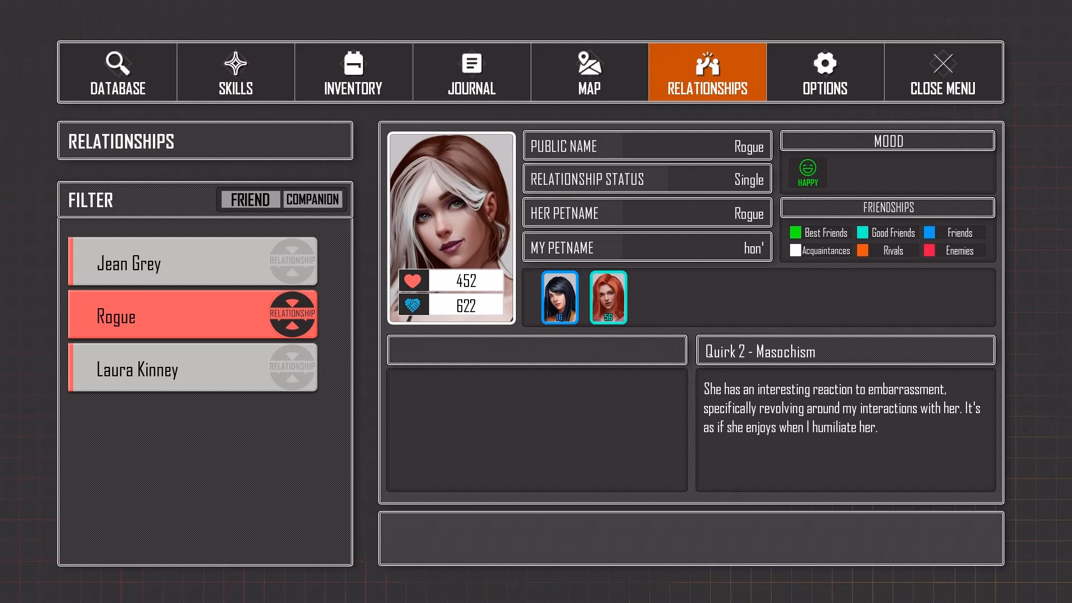Click the white Acquaintances swatch
The image size is (1072, 603).
pyautogui.click(x=796, y=250)
